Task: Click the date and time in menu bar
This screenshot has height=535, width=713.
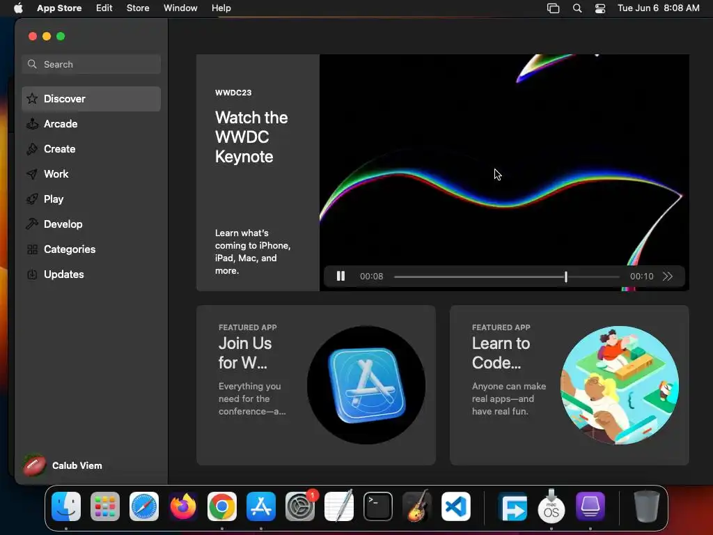Action: 659,8
